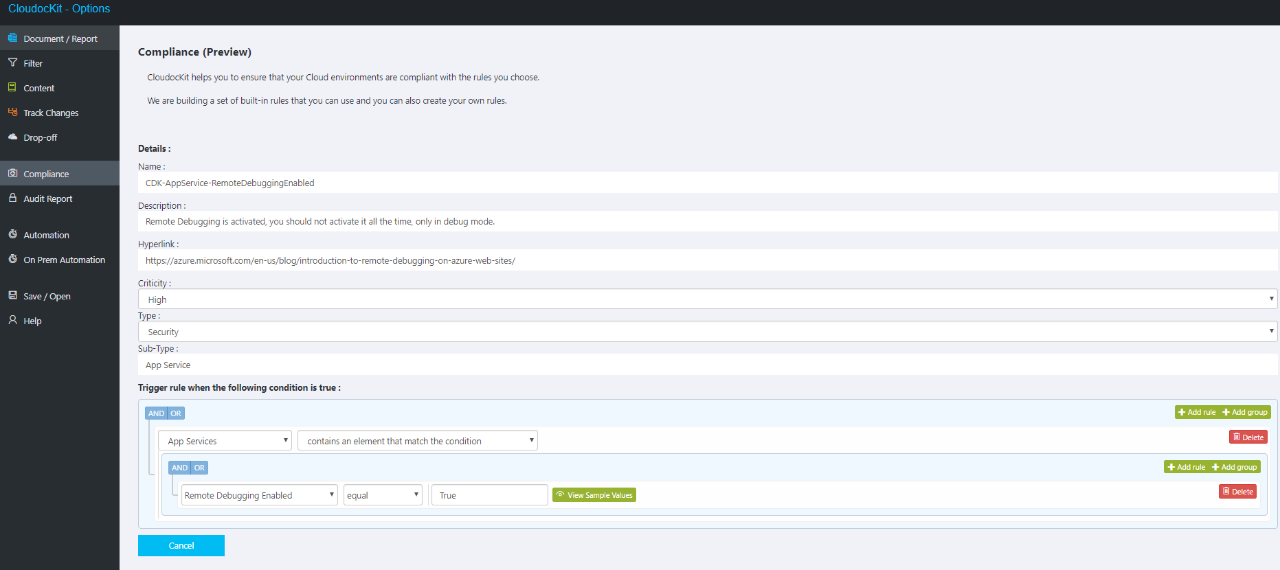This screenshot has width=1280, height=570.
Task: Toggle inner group OR condition
Action: (199, 468)
